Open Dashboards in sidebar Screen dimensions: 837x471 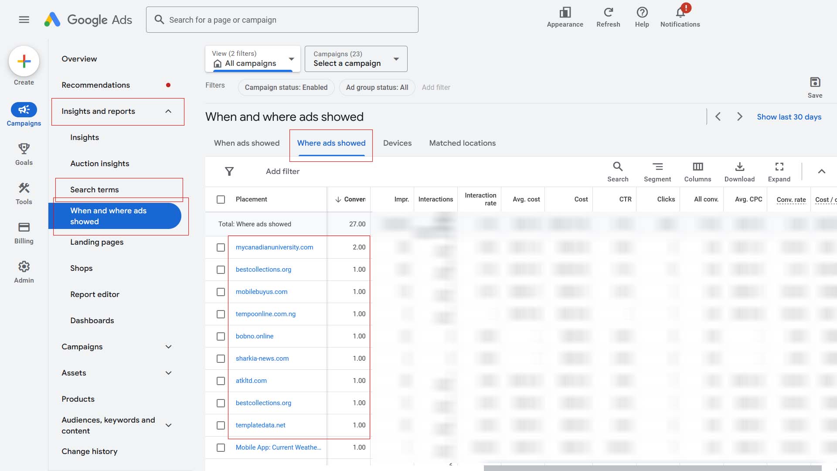point(92,321)
